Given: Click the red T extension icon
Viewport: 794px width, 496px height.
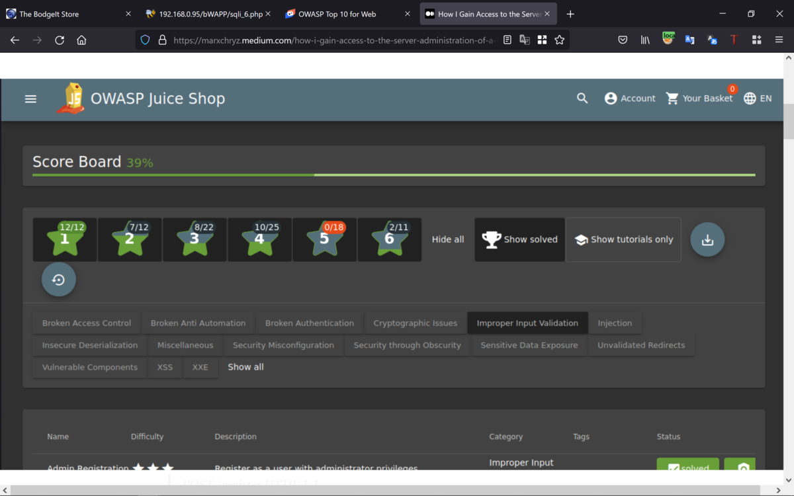Looking at the screenshot, I should 734,40.
